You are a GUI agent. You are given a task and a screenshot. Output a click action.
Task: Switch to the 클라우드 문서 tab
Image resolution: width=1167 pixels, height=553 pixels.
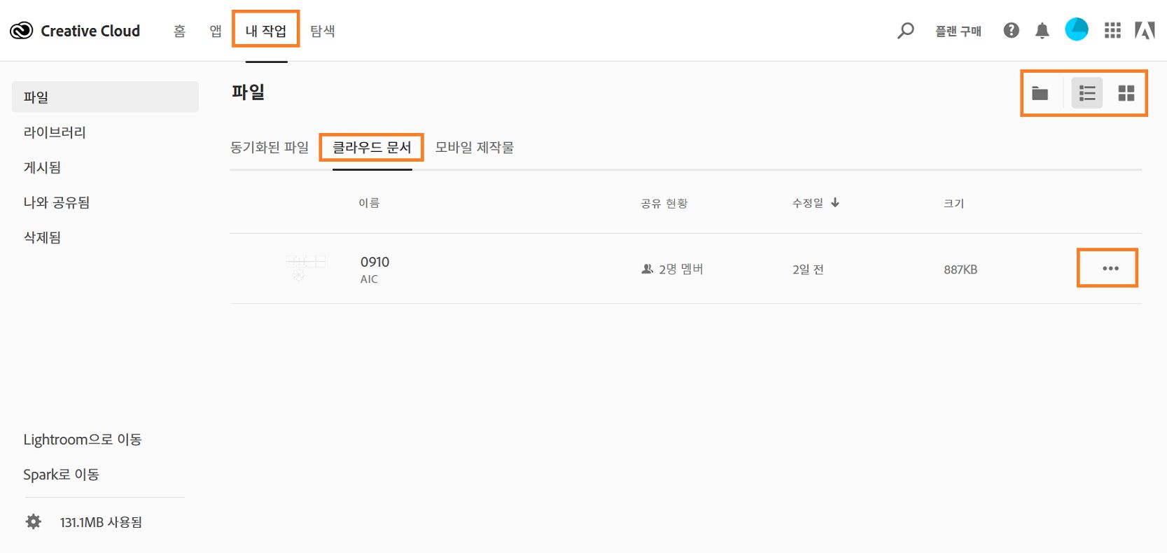(371, 147)
